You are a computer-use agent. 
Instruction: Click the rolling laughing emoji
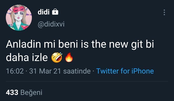pos(57,58)
